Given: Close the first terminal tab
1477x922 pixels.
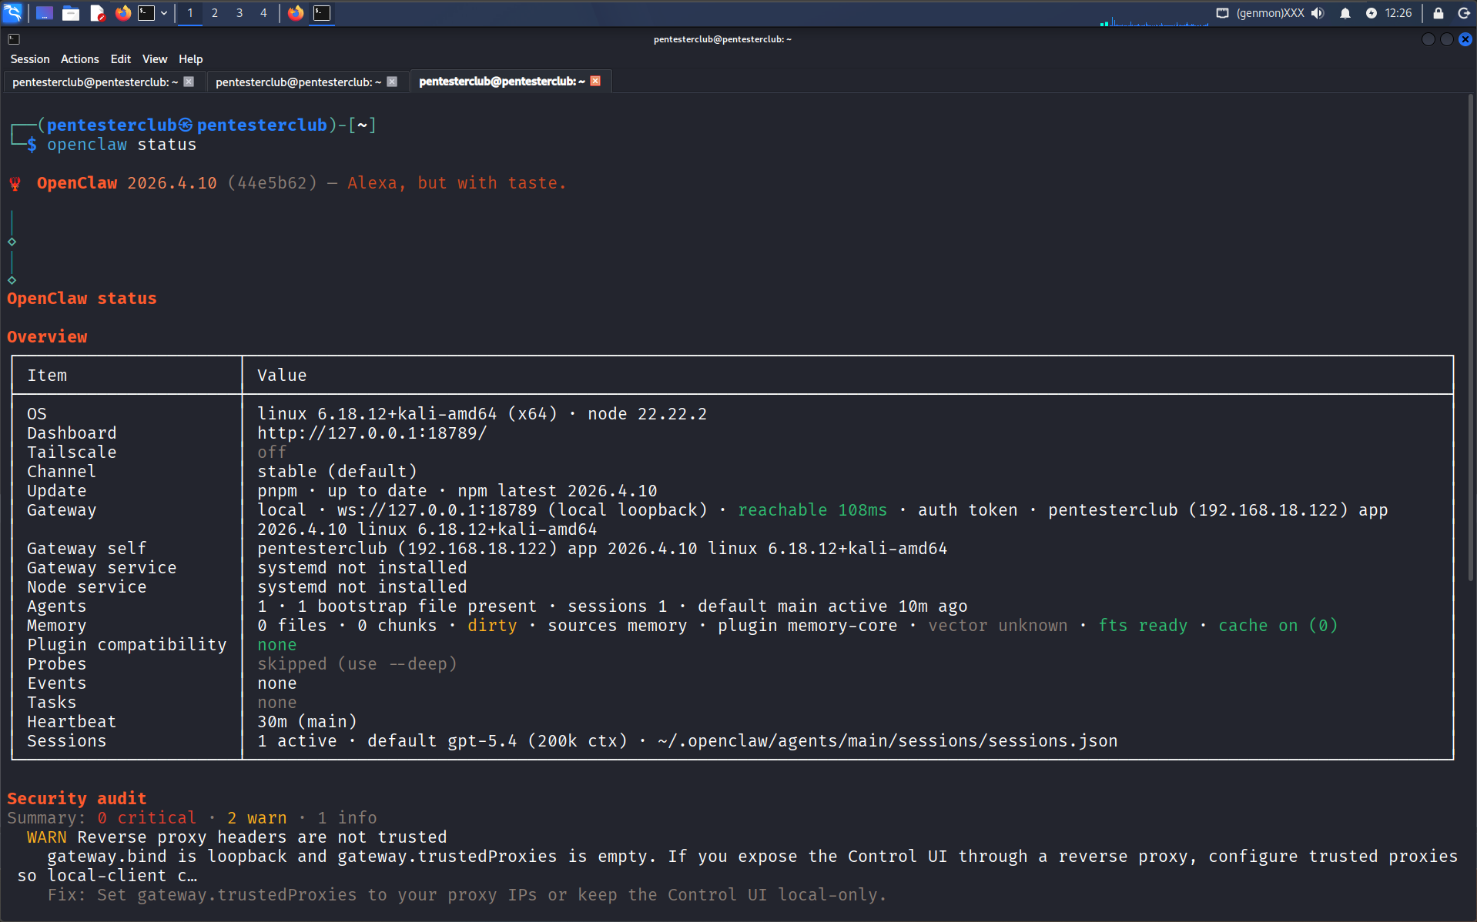Looking at the screenshot, I should coord(189,82).
